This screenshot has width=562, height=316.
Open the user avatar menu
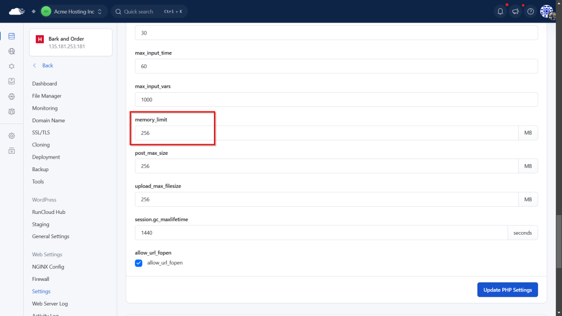pyautogui.click(x=547, y=12)
